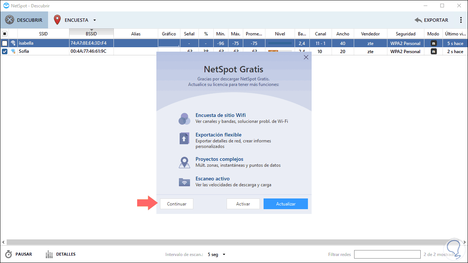Open the Detalles panel
Screen dimensions: 468x263
point(61,255)
